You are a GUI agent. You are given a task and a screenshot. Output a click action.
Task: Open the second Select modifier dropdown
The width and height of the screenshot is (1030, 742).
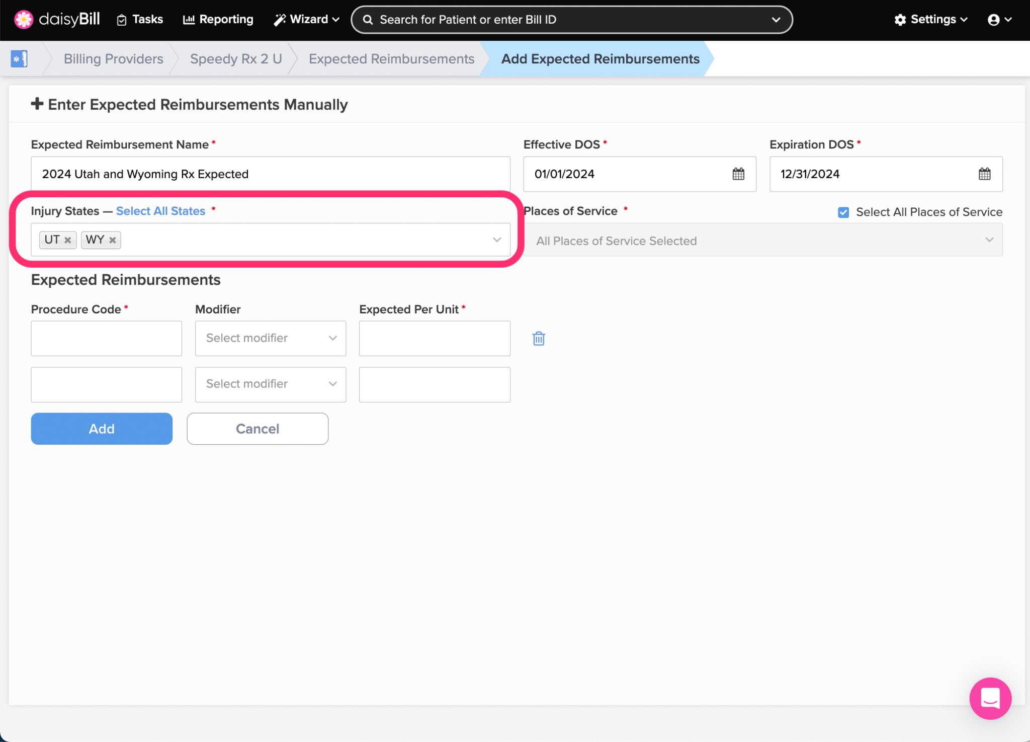click(271, 384)
